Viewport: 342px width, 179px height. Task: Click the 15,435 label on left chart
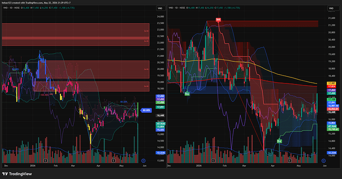(x=160, y=130)
